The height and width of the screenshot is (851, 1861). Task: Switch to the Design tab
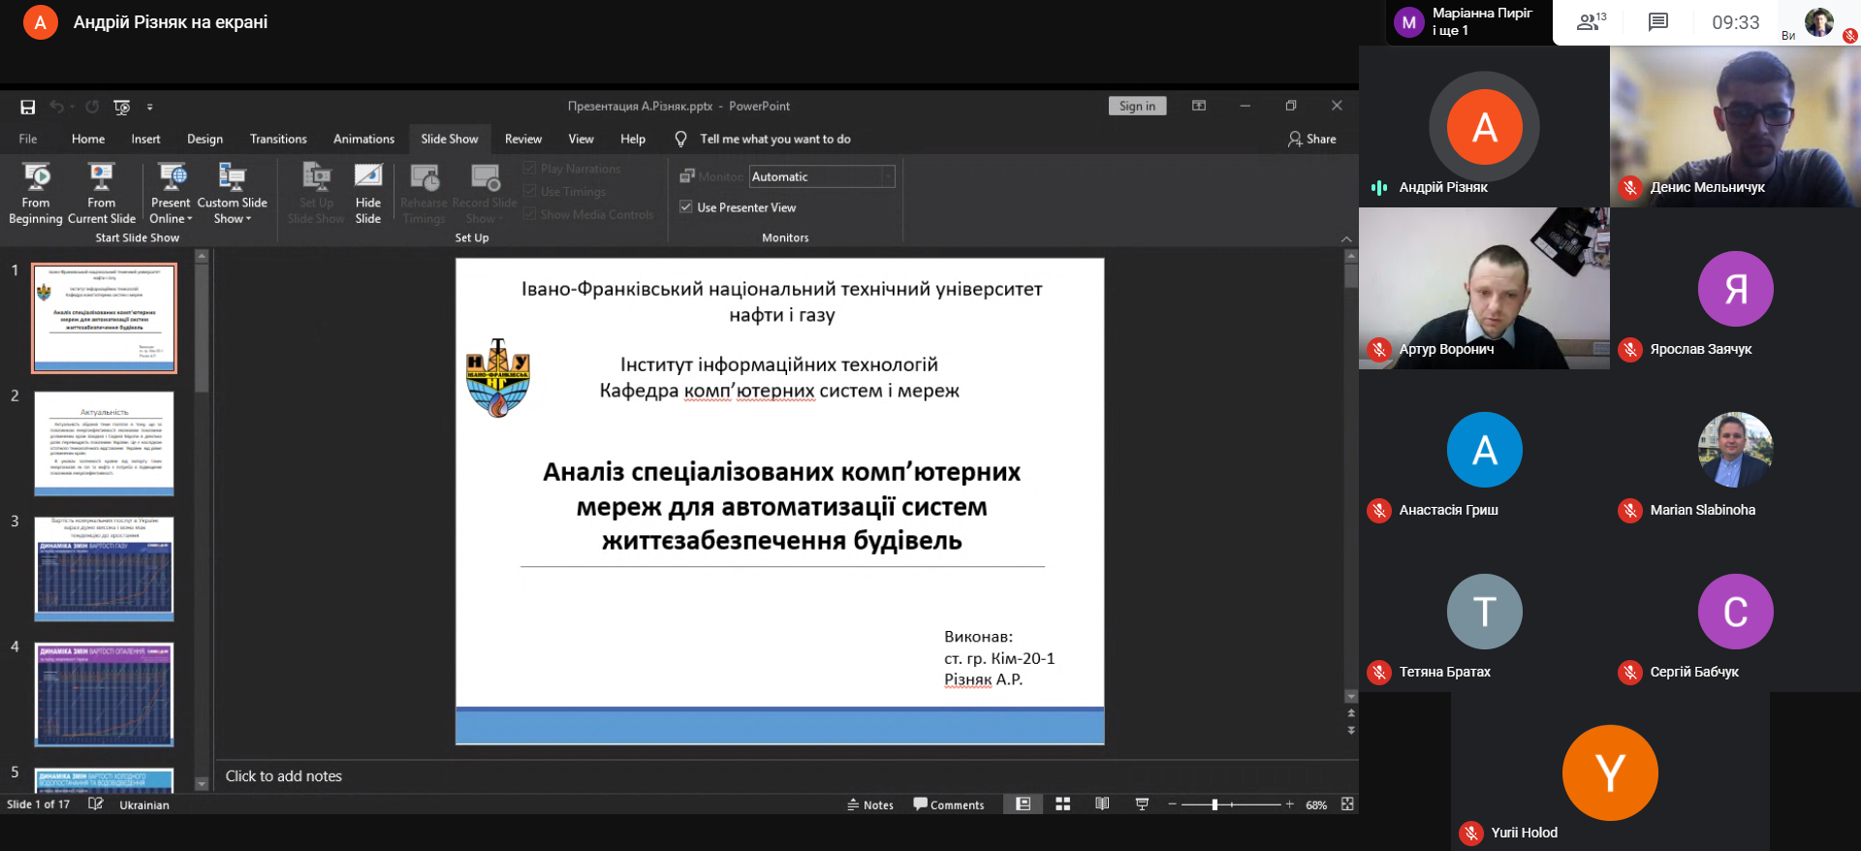[205, 139]
